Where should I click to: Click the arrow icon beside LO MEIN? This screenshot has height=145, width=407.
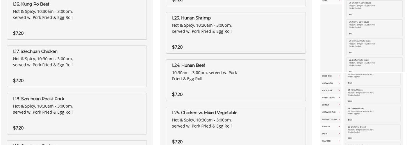tap(339, 105)
